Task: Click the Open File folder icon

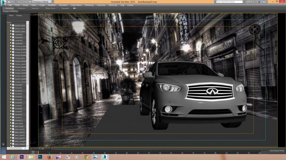Action: click(x=13, y=2)
